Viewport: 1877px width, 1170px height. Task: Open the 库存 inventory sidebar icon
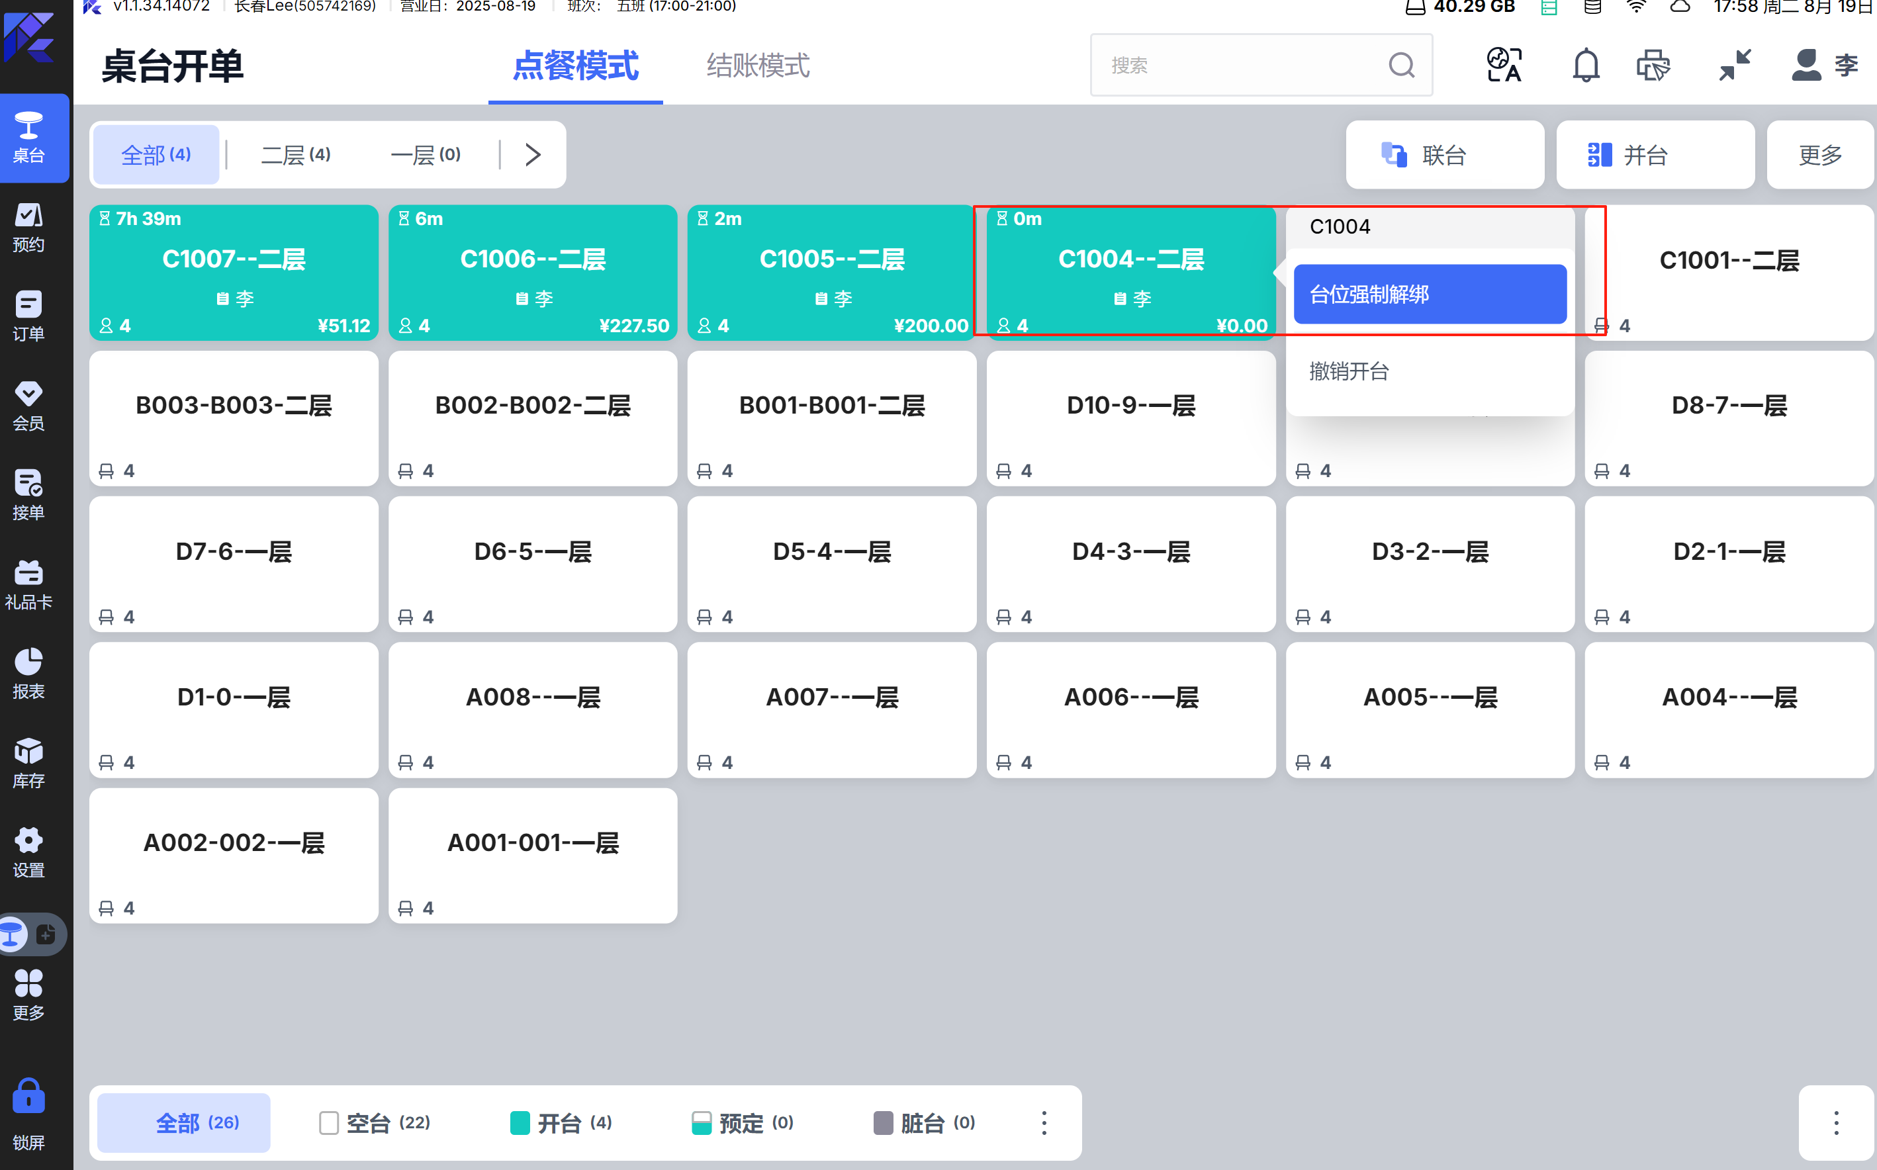[28, 763]
